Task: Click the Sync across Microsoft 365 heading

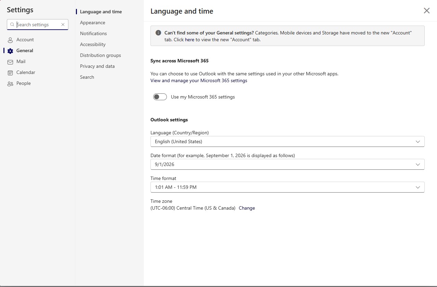Action: point(180,61)
